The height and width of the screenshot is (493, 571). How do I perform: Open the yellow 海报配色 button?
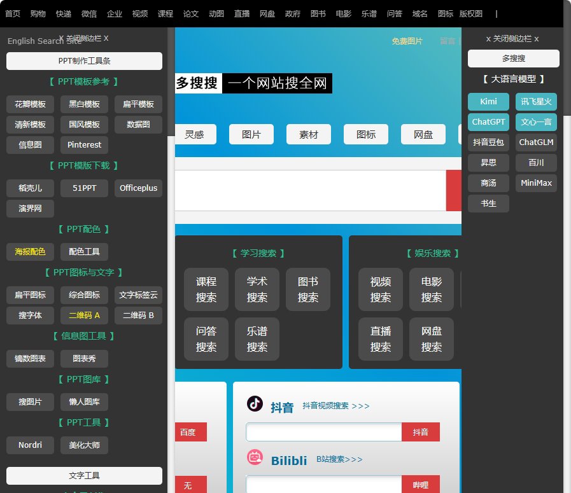(30, 252)
